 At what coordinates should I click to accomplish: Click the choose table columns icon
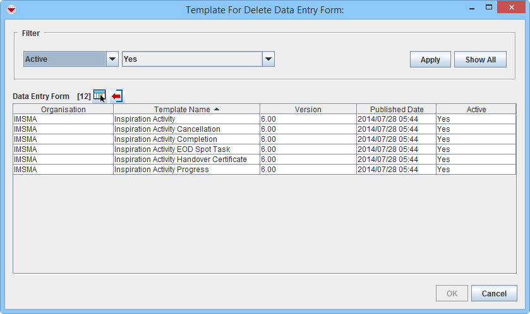coord(99,96)
